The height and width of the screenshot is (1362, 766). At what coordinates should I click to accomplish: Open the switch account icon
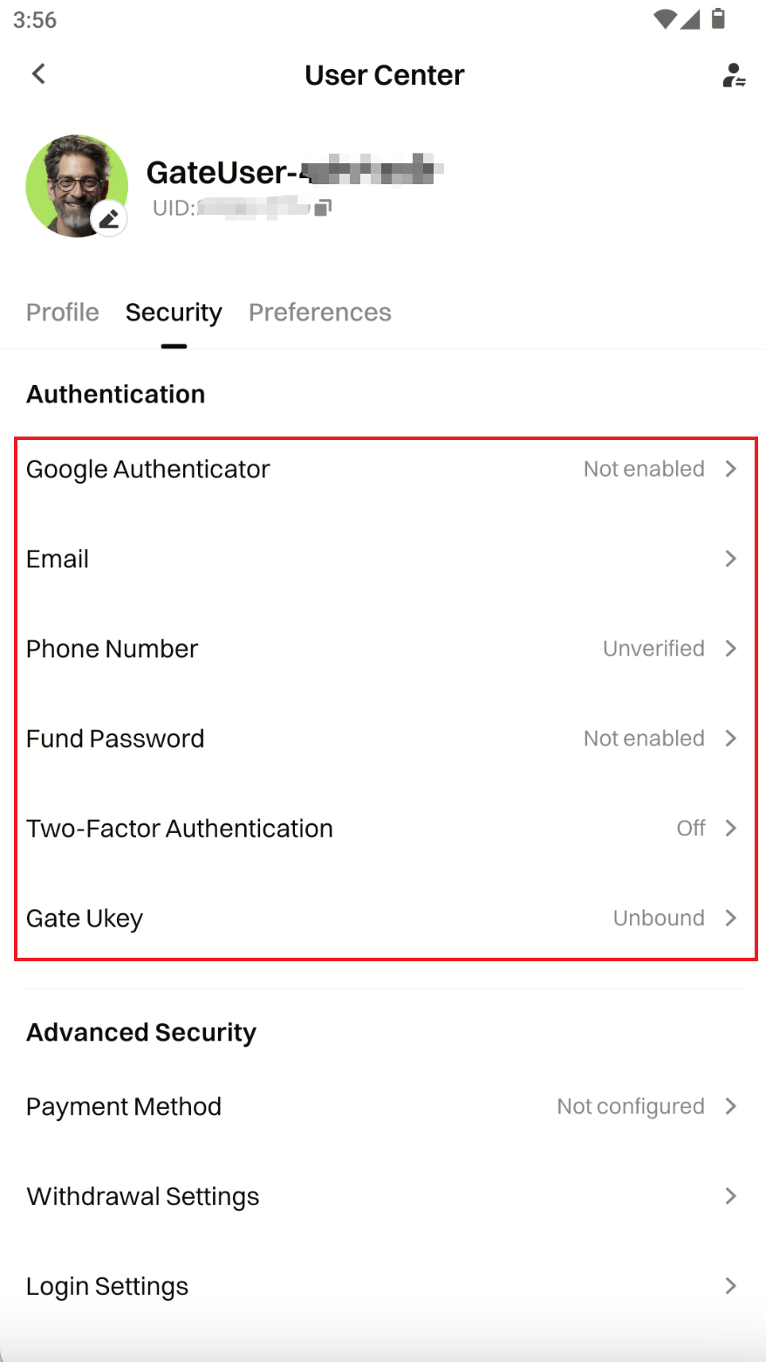pyautogui.click(x=733, y=76)
